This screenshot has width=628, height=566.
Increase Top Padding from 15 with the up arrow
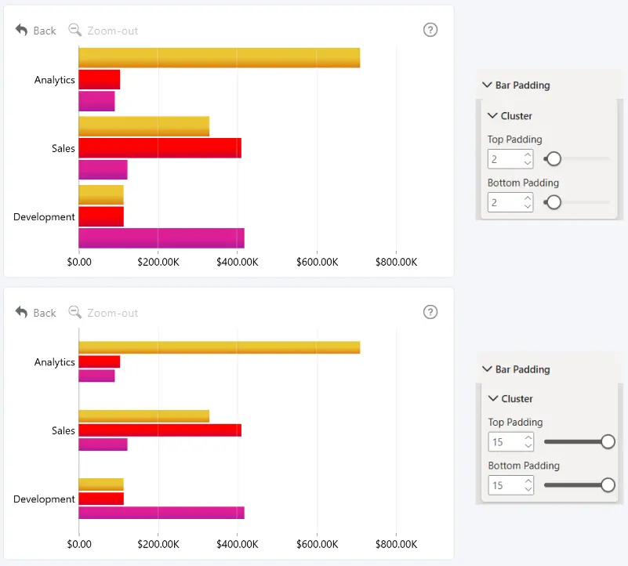(528, 437)
